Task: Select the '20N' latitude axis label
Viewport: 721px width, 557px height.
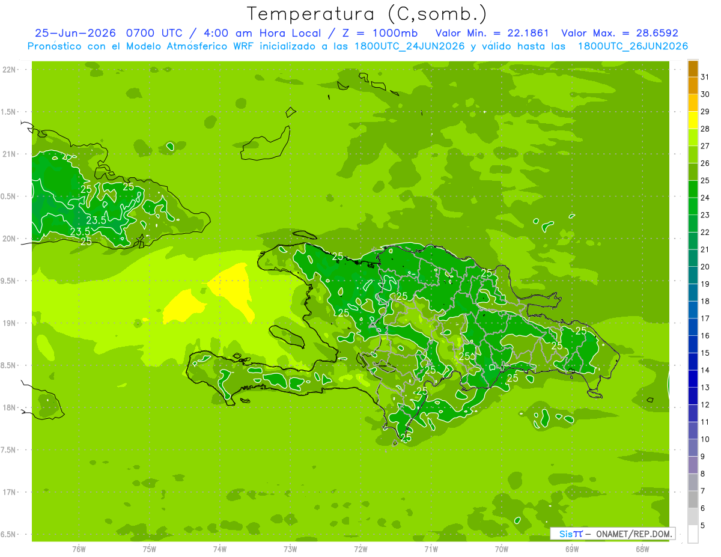Action: 8,239
